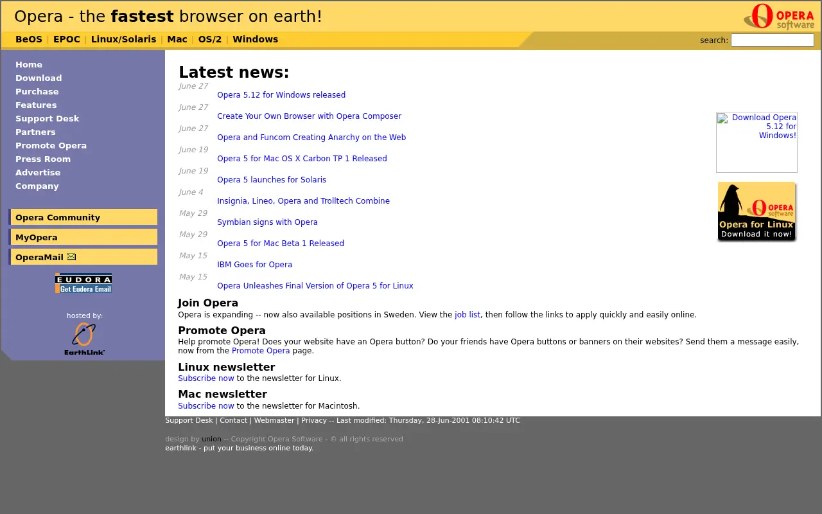Open 'Opera 5 for Mac Beta 1 Released'

click(x=281, y=244)
